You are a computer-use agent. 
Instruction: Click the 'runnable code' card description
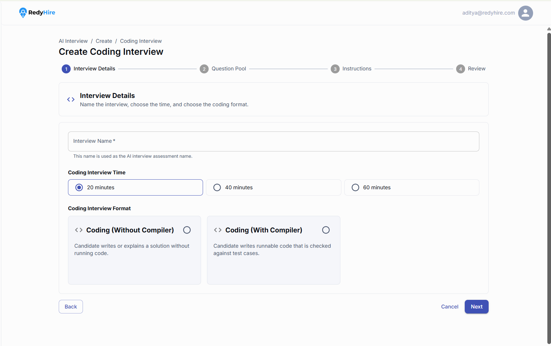point(272,249)
